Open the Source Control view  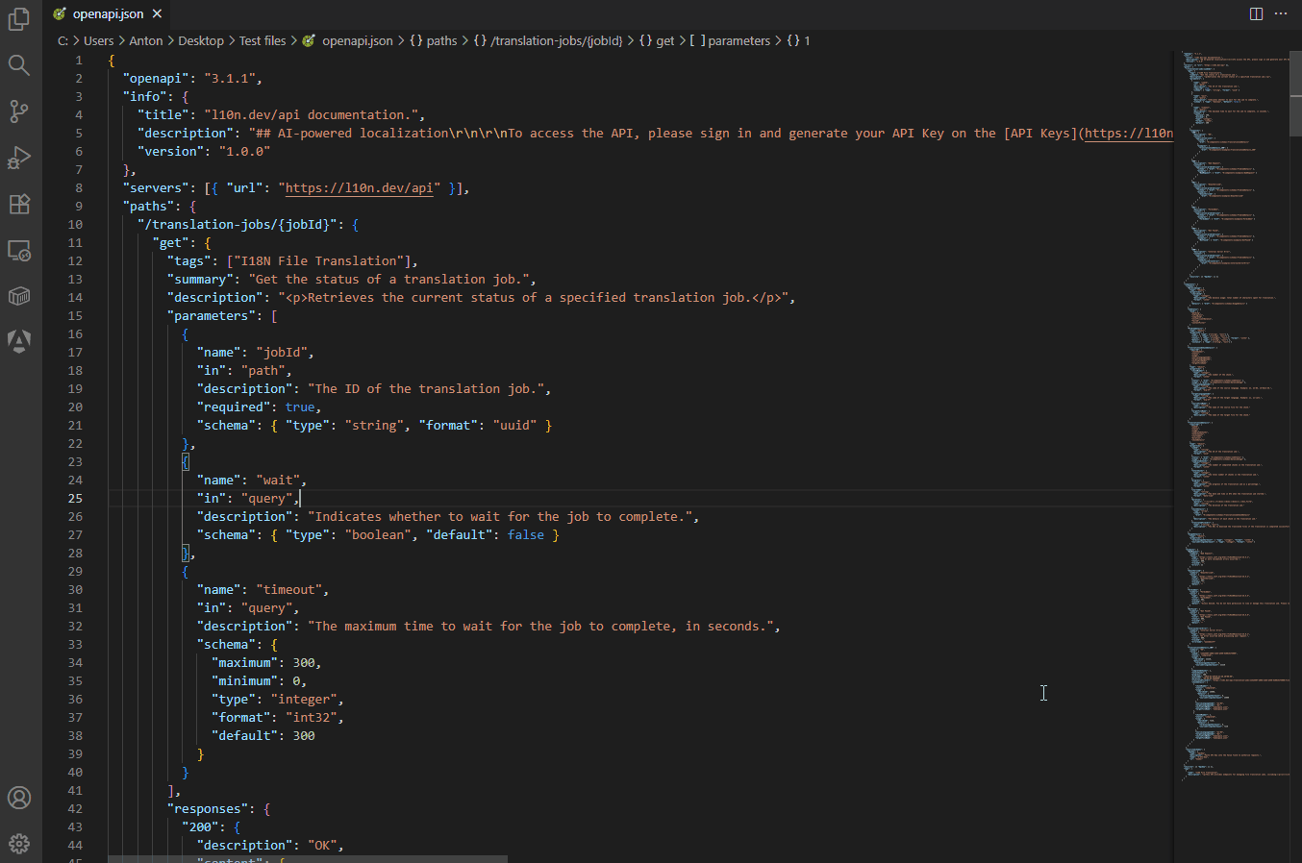[x=19, y=111]
